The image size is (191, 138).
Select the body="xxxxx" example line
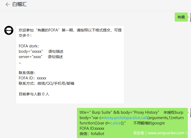tap(41, 51)
